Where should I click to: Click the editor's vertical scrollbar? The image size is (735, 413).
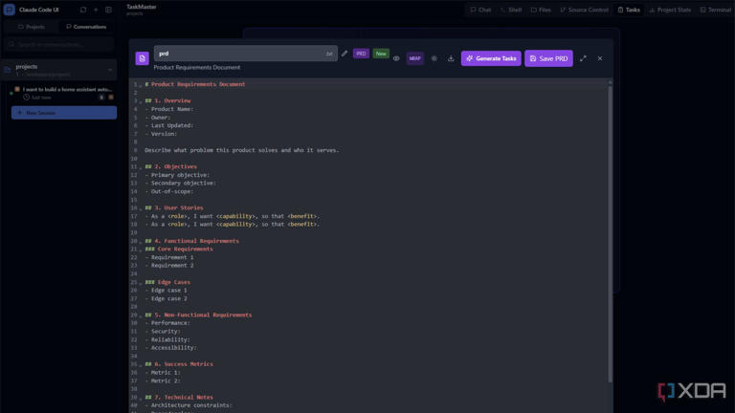pyautogui.click(x=611, y=229)
